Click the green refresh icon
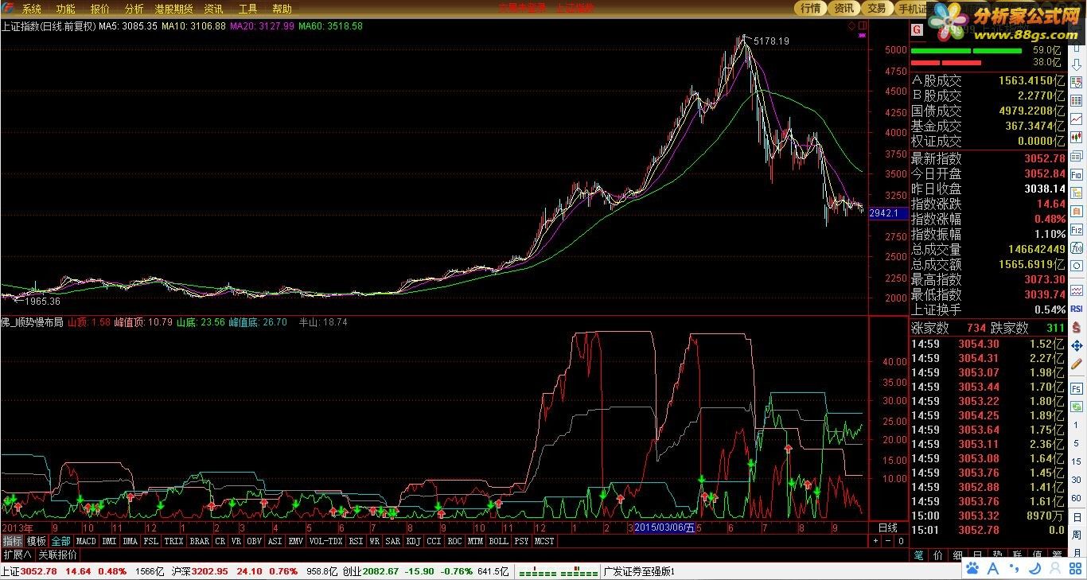Viewport: 1087px width, 580px height. point(1077,406)
